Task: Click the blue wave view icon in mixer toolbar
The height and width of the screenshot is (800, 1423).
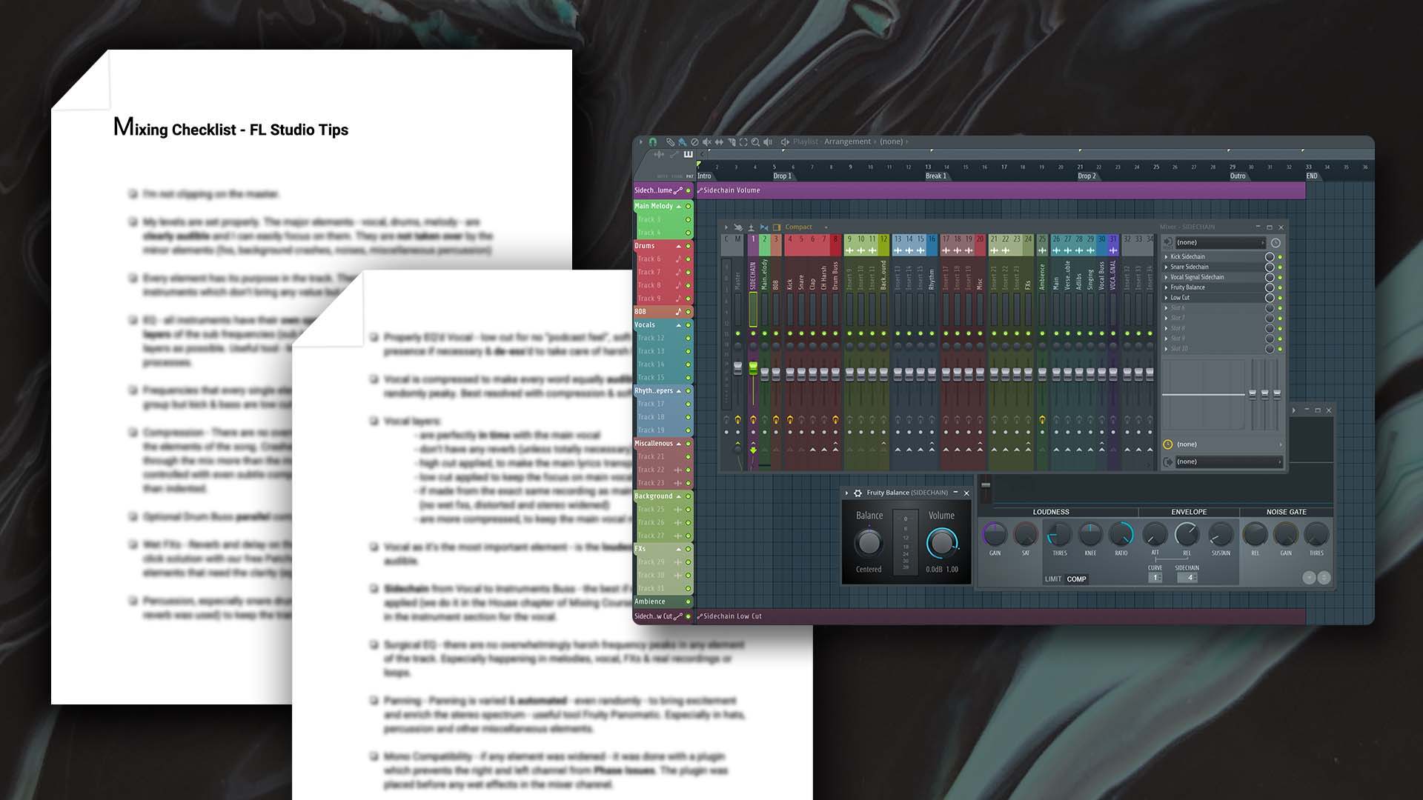Action: 764,227
